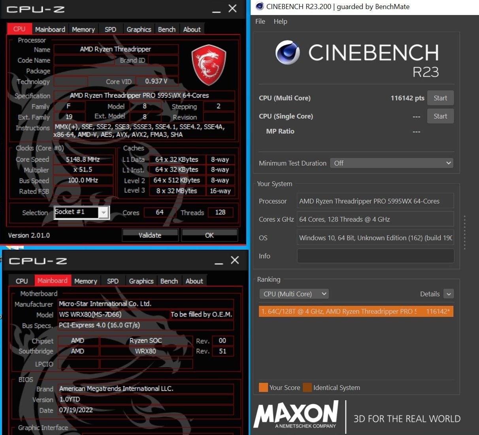This screenshot has height=435, width=479.
Task: Open the Bench tab in top CPU-Z window
Action: click(167, 29)
